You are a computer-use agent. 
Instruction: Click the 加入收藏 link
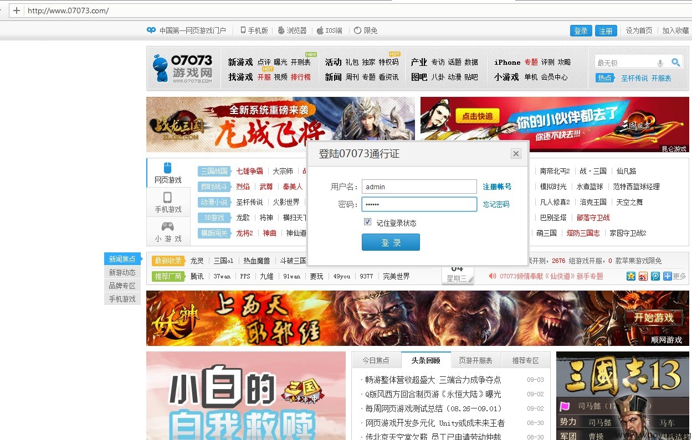pos(675,30)
